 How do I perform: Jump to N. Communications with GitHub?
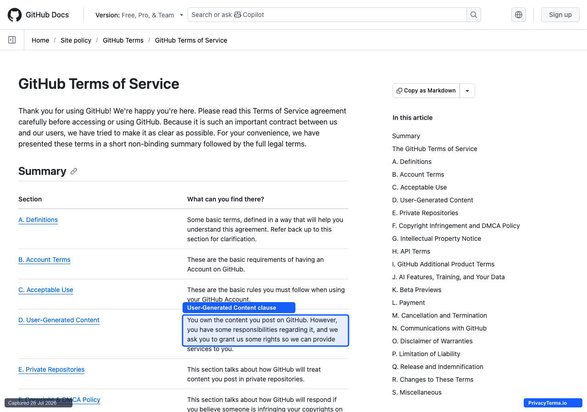(439, 328)
